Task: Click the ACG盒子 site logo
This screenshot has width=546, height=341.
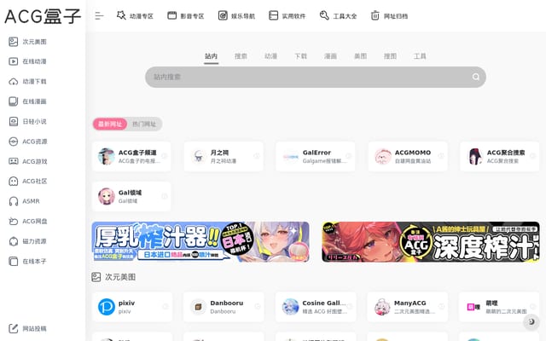Action: click(43, 16)
